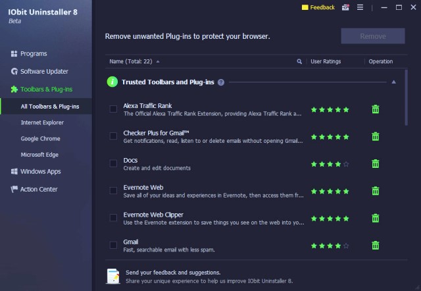Sort by Name column arrow

(158, 61)
